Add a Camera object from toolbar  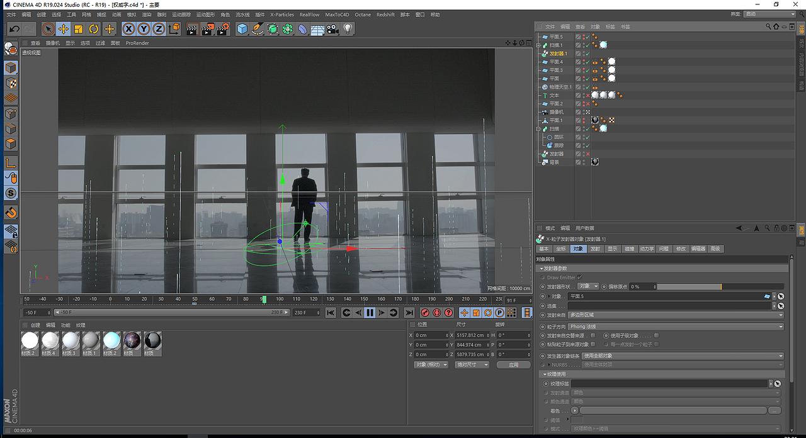coord(332,29)
